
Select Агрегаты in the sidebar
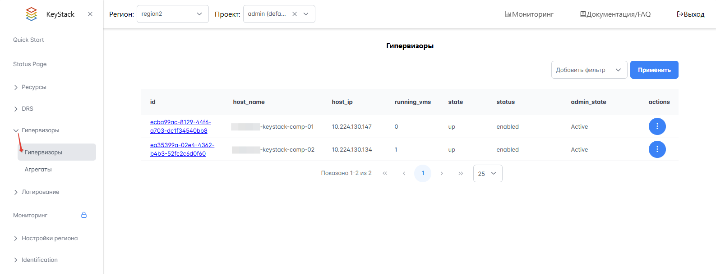[38, 170]
